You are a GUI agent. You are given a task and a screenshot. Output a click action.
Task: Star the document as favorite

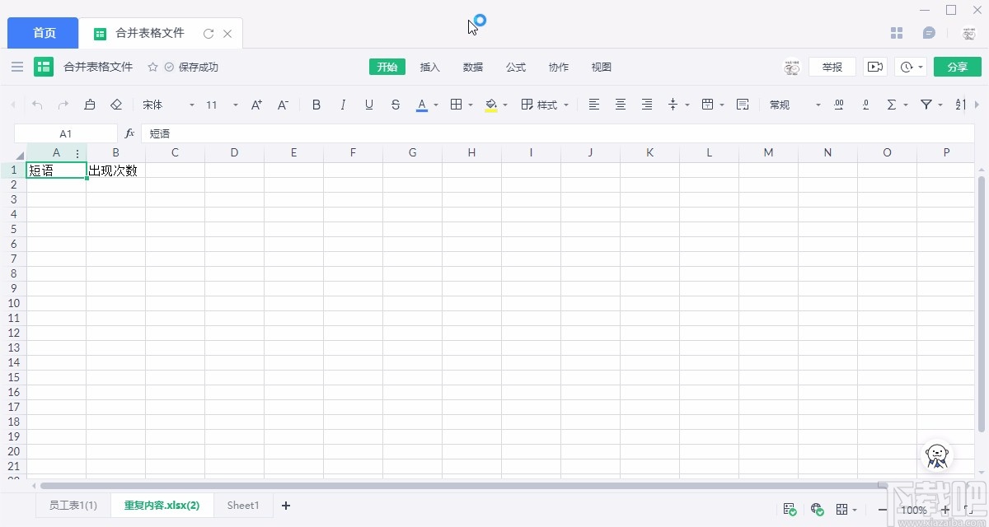[152, 68]
